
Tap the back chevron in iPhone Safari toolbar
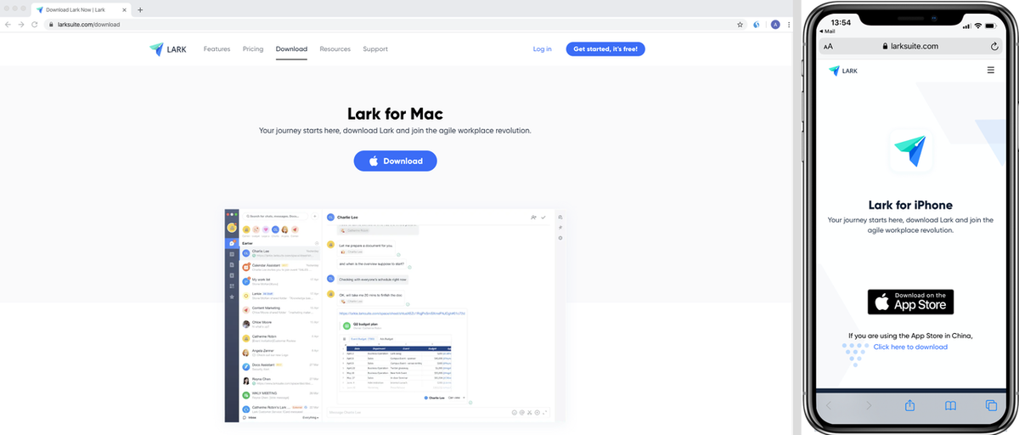pos(829,405)
